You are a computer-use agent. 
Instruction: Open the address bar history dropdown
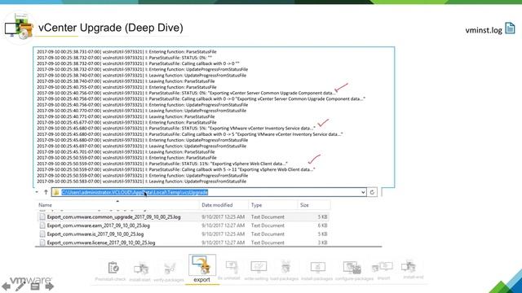click(363, 192)
